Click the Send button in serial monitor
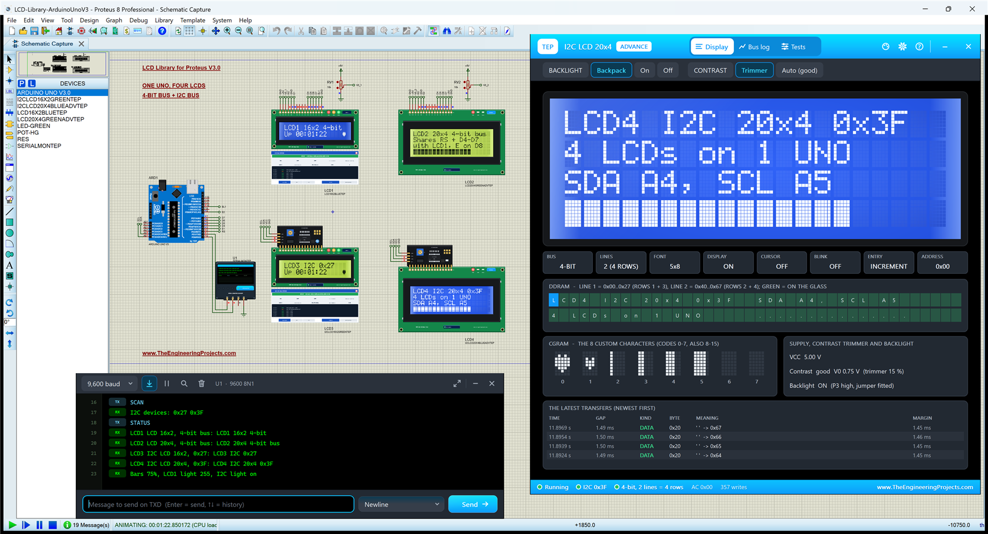This screenshot has width=988, height=534. coord(473,504)
